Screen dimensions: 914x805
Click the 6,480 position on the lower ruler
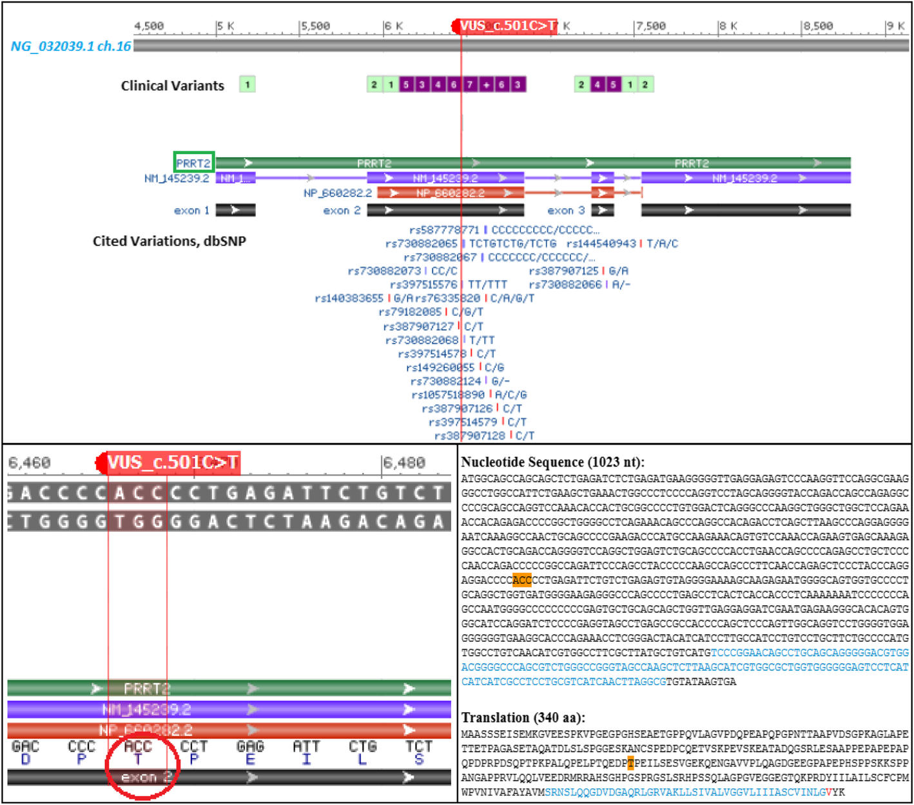pos(404,463)
